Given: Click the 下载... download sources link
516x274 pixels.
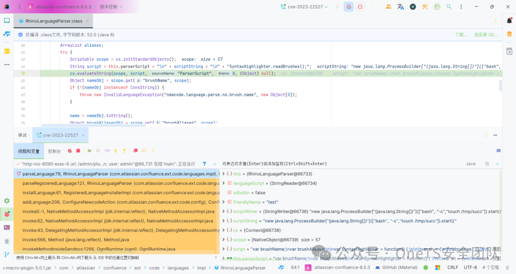Looking at the screenshot, I should pos(461,34).
